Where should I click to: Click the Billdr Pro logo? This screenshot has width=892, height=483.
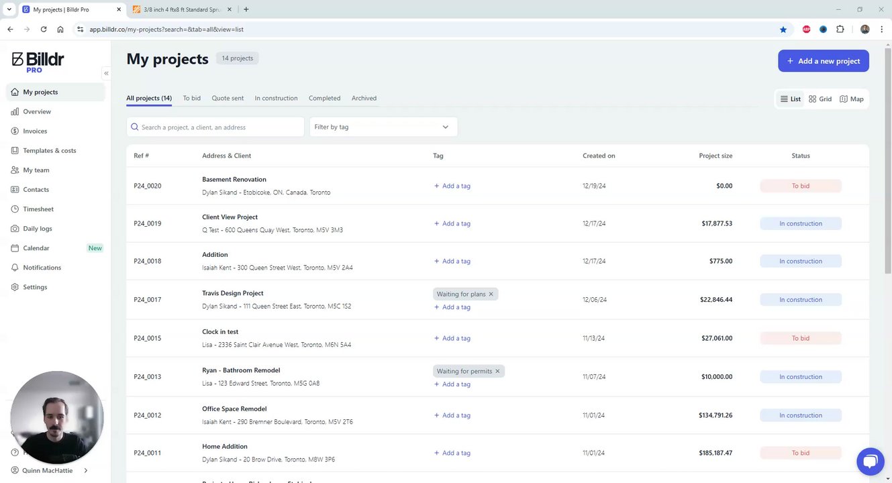(38, 62)
